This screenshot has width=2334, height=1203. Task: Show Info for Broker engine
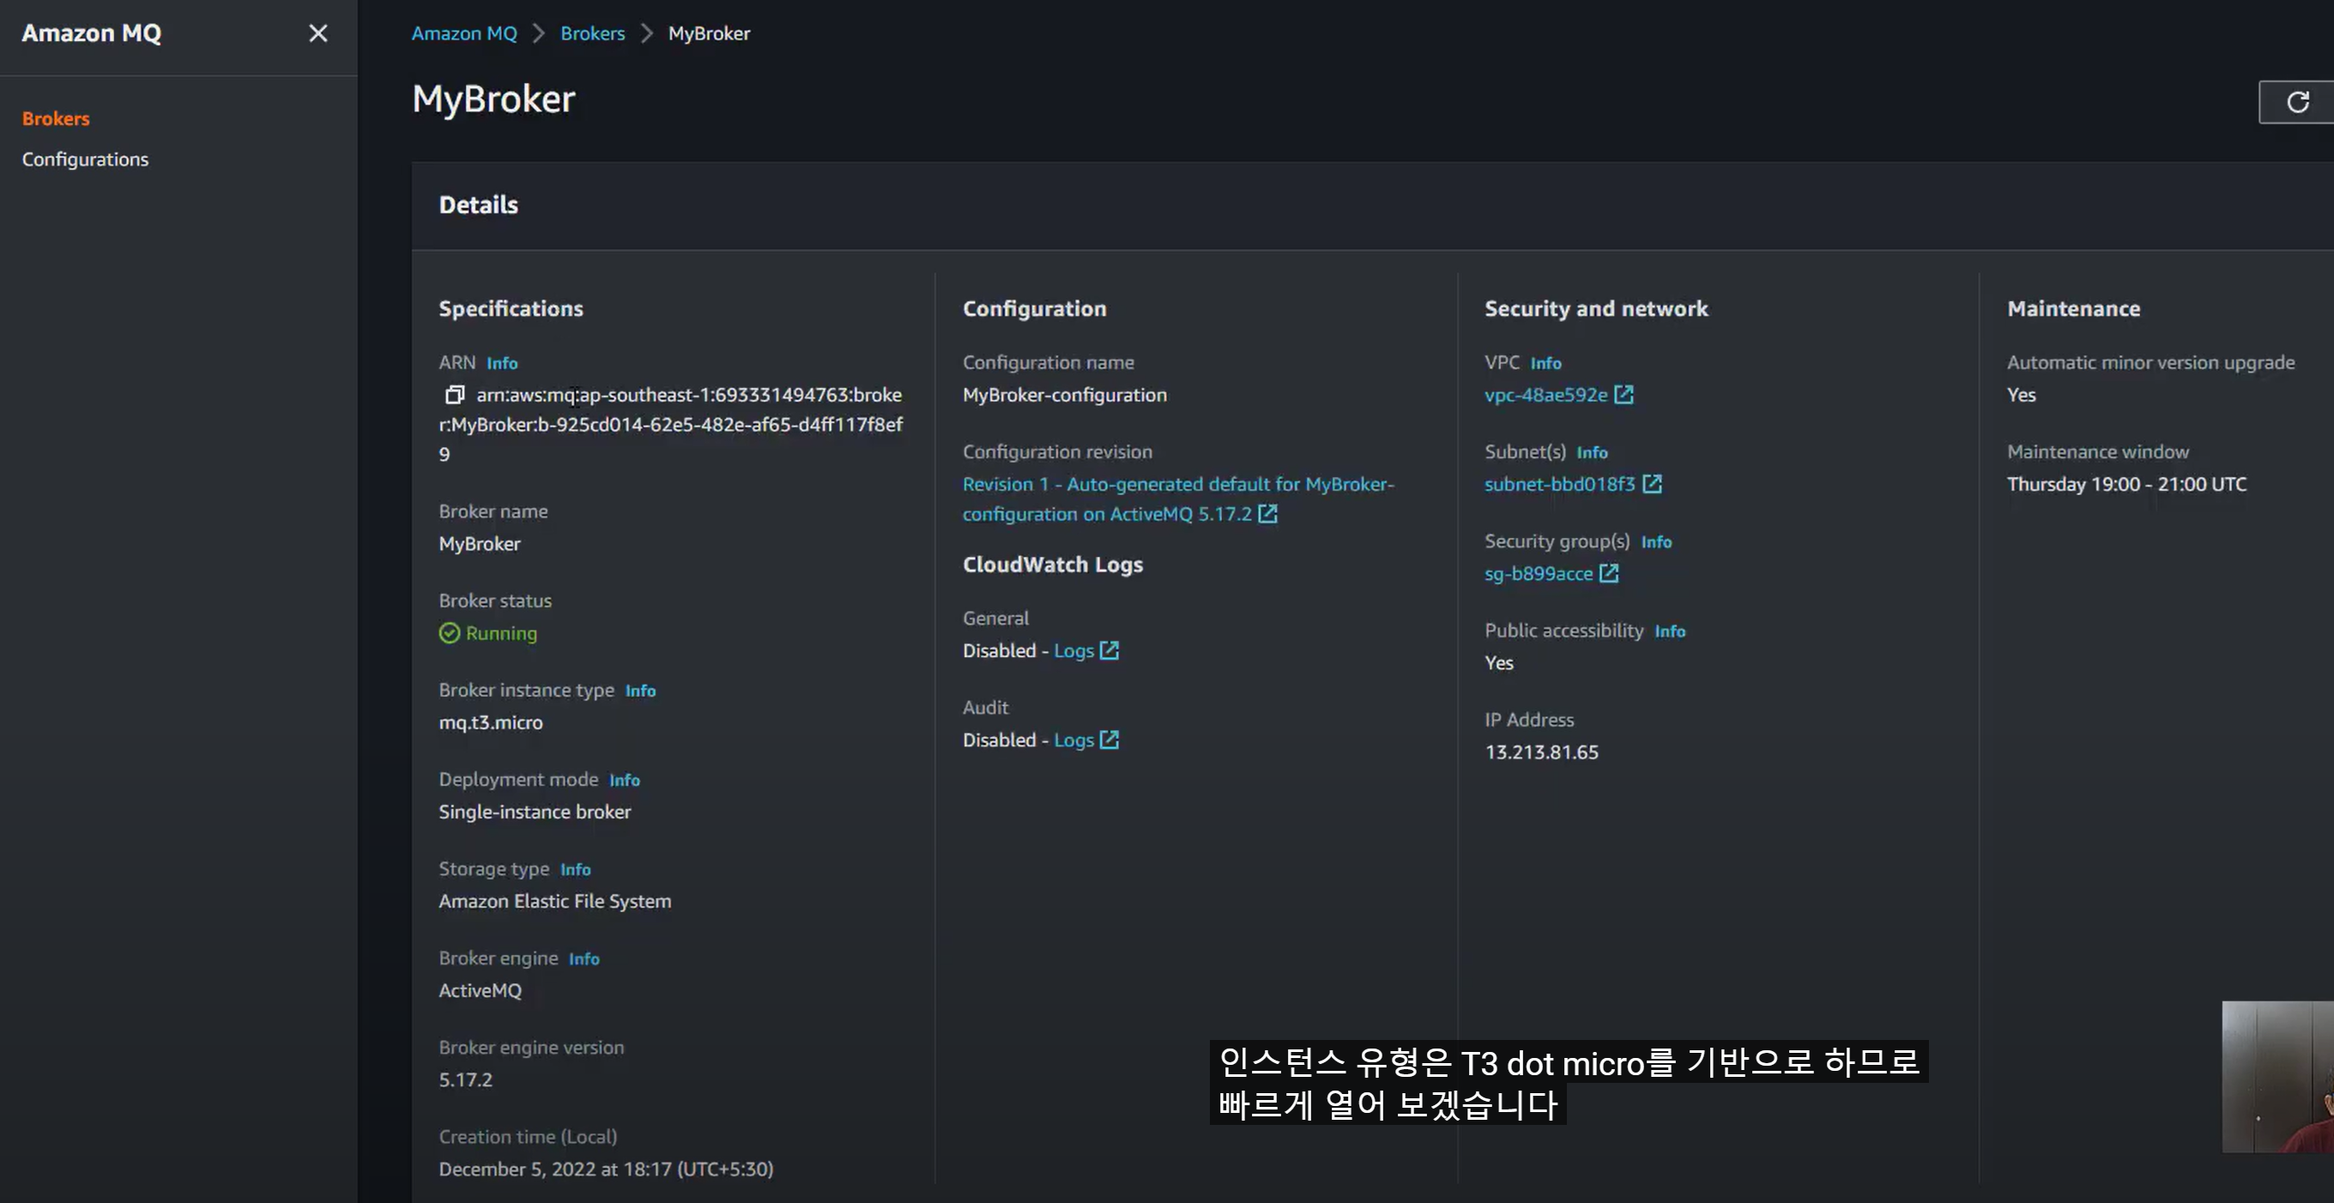583,959
